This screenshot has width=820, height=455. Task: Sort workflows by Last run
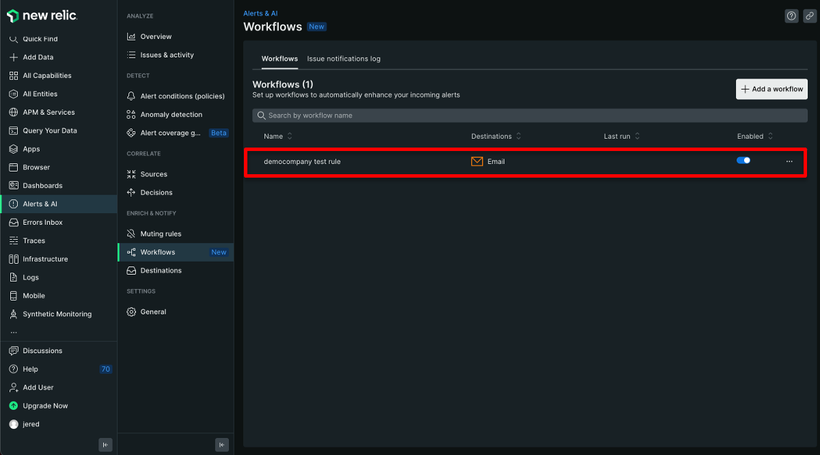(x=620, y=136)
